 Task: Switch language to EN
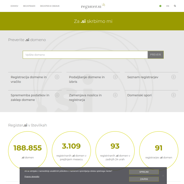168,6
